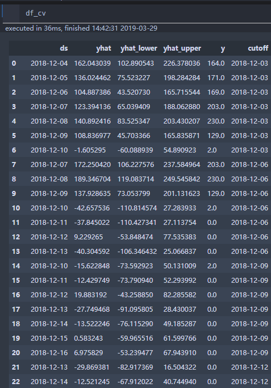271x388 pixels.
Task: Click yhat value 137.928635
Action: [x=92, y=194]
